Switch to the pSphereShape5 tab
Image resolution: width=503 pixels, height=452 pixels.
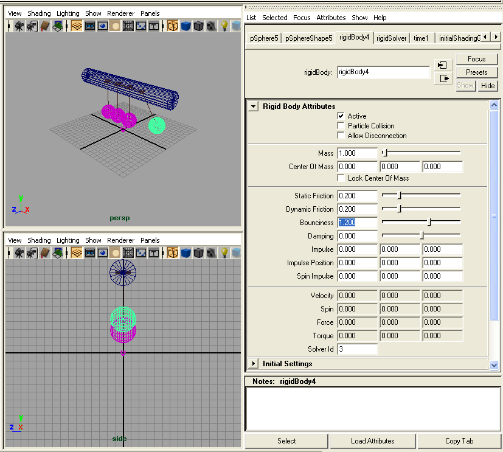coord(308,38)
